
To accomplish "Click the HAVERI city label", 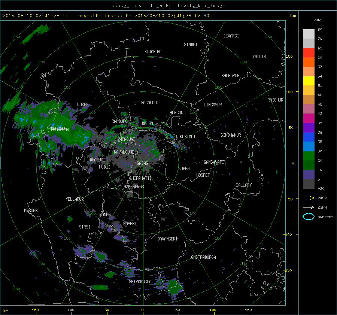I will point(130,224).
